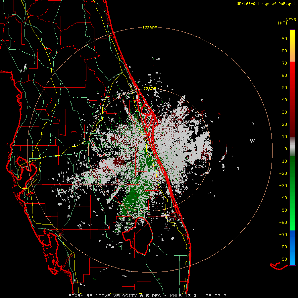Viewport: 298px width, 298px height.
Task: Click the 20 value on velocity scale
Action: point(284,124)
